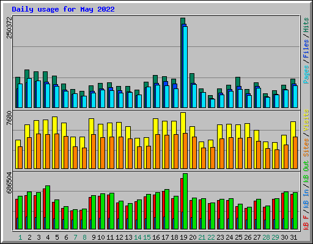Click the cyan Pages bar for day 2
Image resolution: width=313 pixels, height=244 pixels.
point(29,93)
